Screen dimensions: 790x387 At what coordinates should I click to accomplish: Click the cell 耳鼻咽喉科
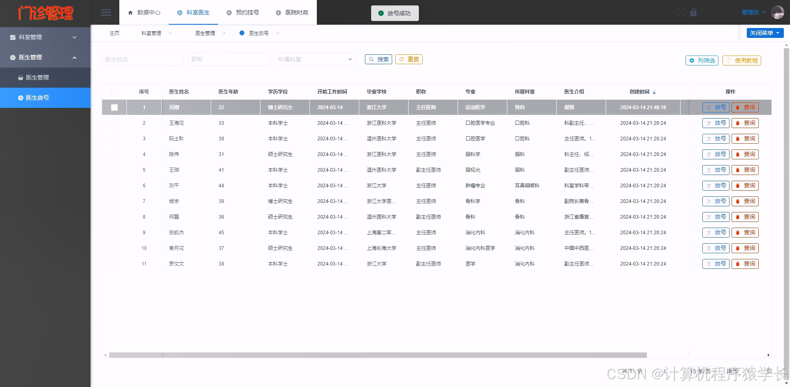[527, 186]
